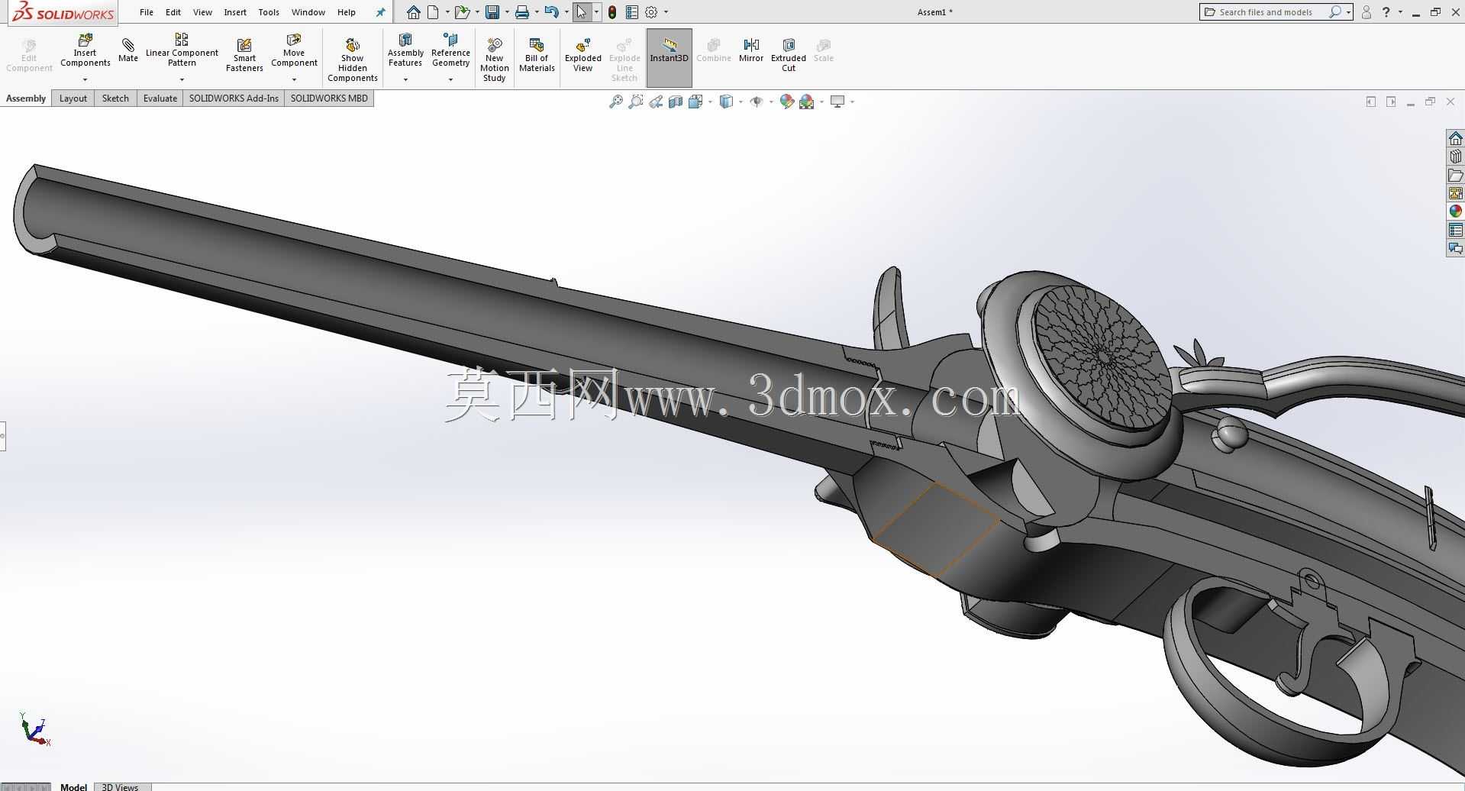Expand Insert Components dropdown arrow

click(86, 79)
